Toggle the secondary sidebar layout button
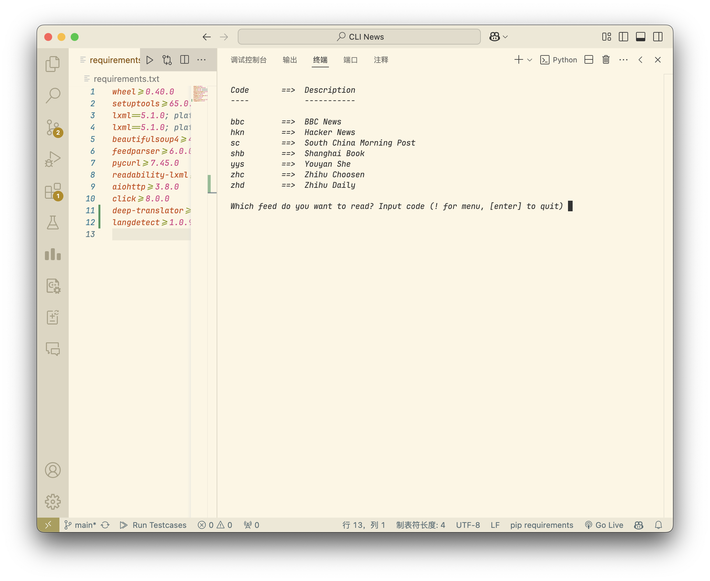This screenshot has height=581, width=710. (657, 37)
